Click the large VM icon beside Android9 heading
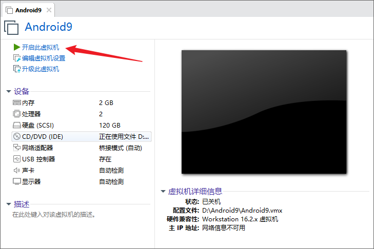Image resolution: width=374 pixels, height=249 pixels. pyautogui.click(x=11, y=28)
